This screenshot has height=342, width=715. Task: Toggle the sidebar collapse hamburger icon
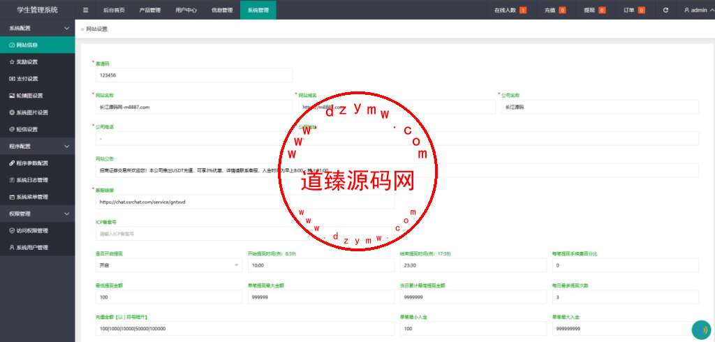click(86, 10)
